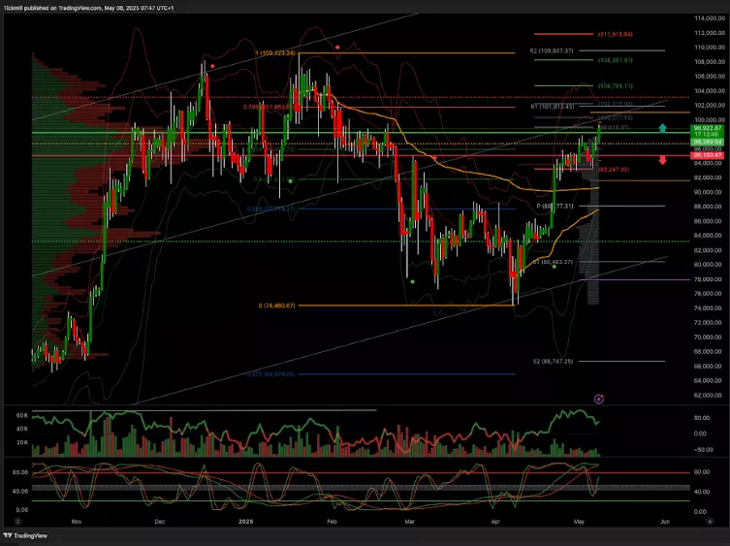Click the green dot at the March low
This screenshot has width=730, height=546.
(413, 281)
